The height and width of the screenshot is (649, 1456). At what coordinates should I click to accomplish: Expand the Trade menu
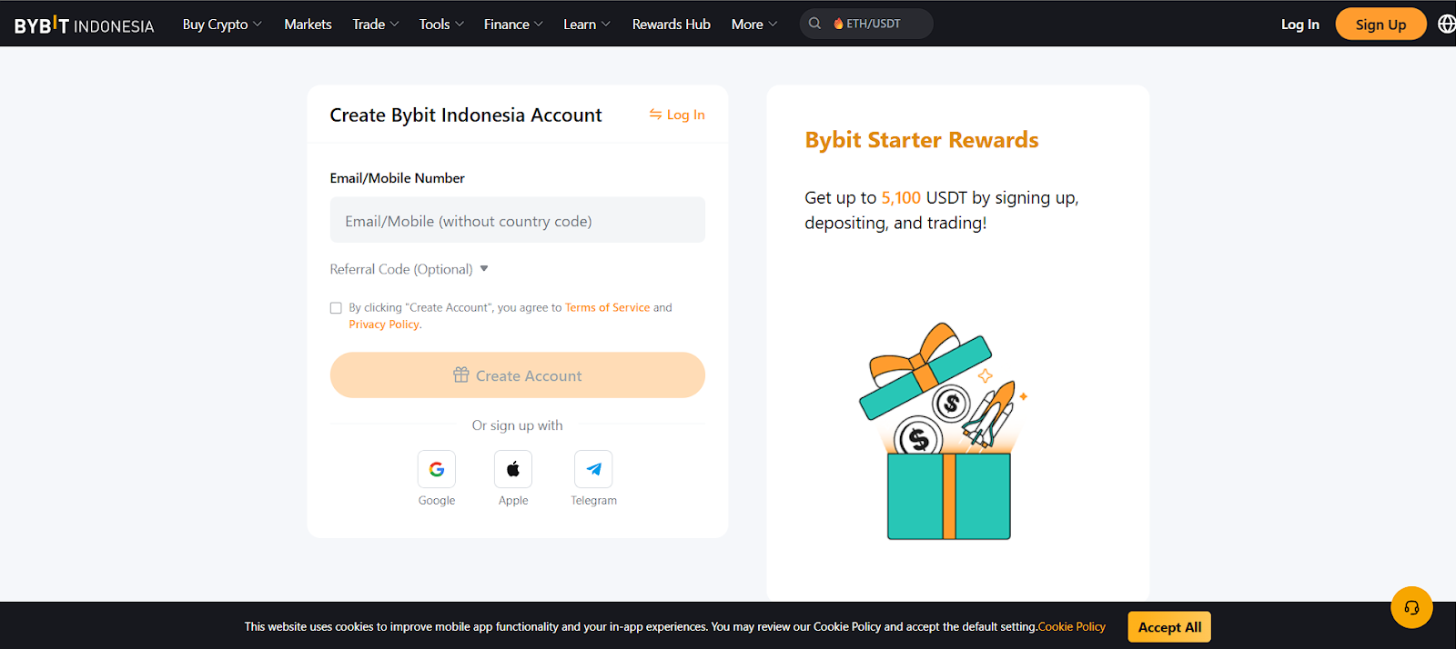tap(376, 25)
